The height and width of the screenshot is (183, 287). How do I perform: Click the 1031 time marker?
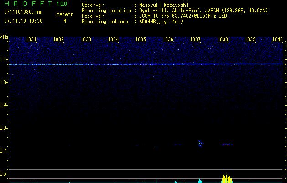[x=31, y=39]
